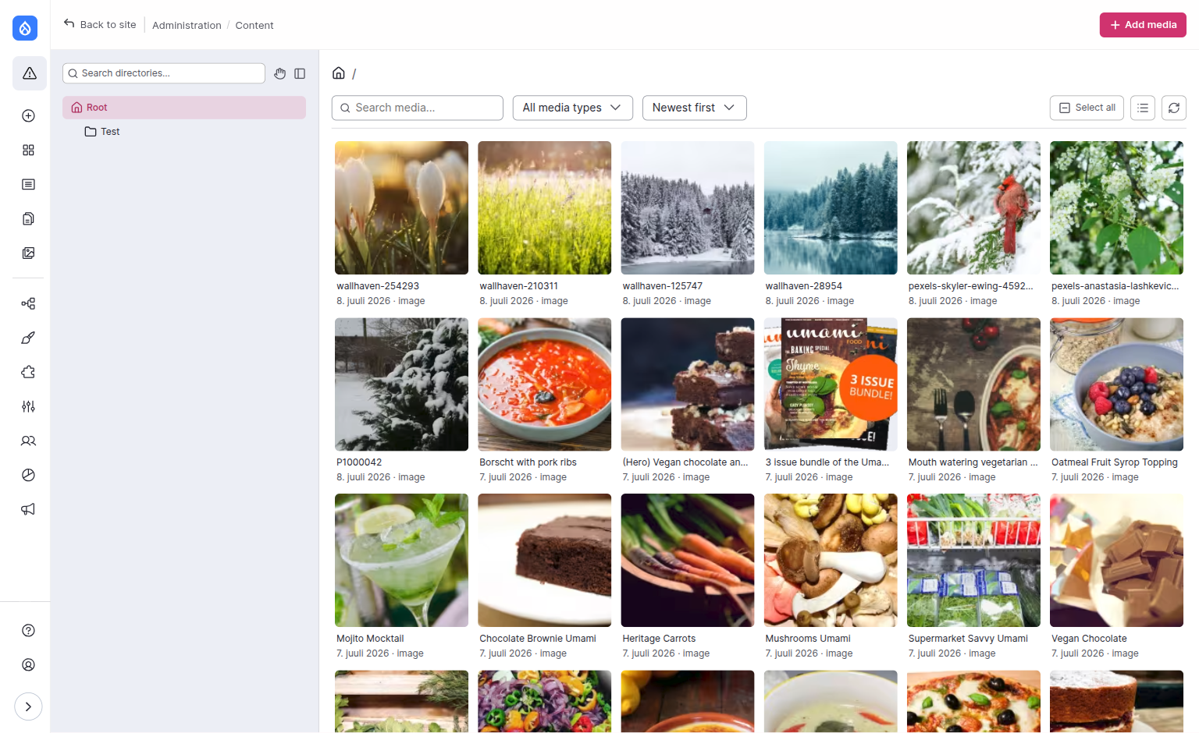
Task: Open the Reports pie chart sidebar icon
Action: pyautogui.click(x=28, y=475)
